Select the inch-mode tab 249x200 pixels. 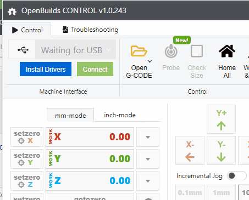pyautogui.click(x=120, y=115)
